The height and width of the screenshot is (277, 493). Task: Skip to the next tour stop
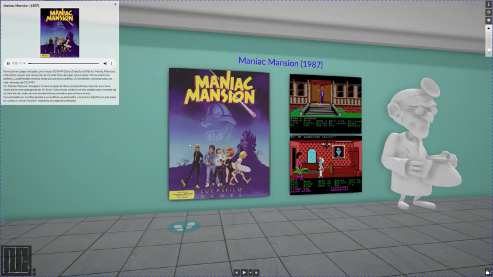256,273
